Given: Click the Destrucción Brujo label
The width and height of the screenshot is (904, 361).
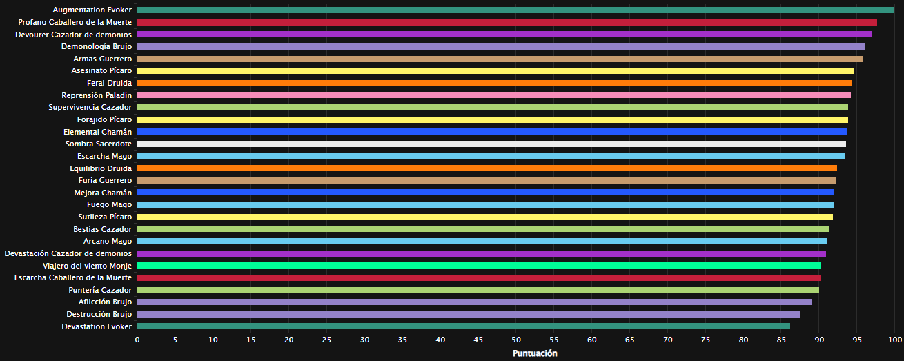Looking at the screenshot, I should click(99, 314).
